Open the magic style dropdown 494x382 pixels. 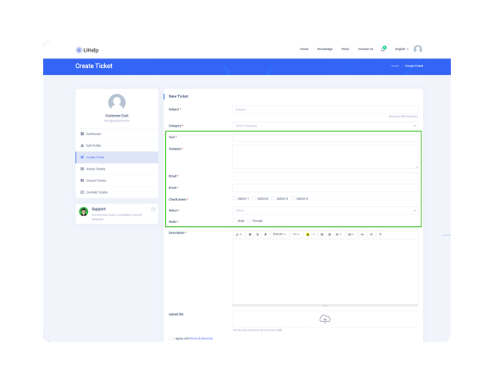pos(239,235)
